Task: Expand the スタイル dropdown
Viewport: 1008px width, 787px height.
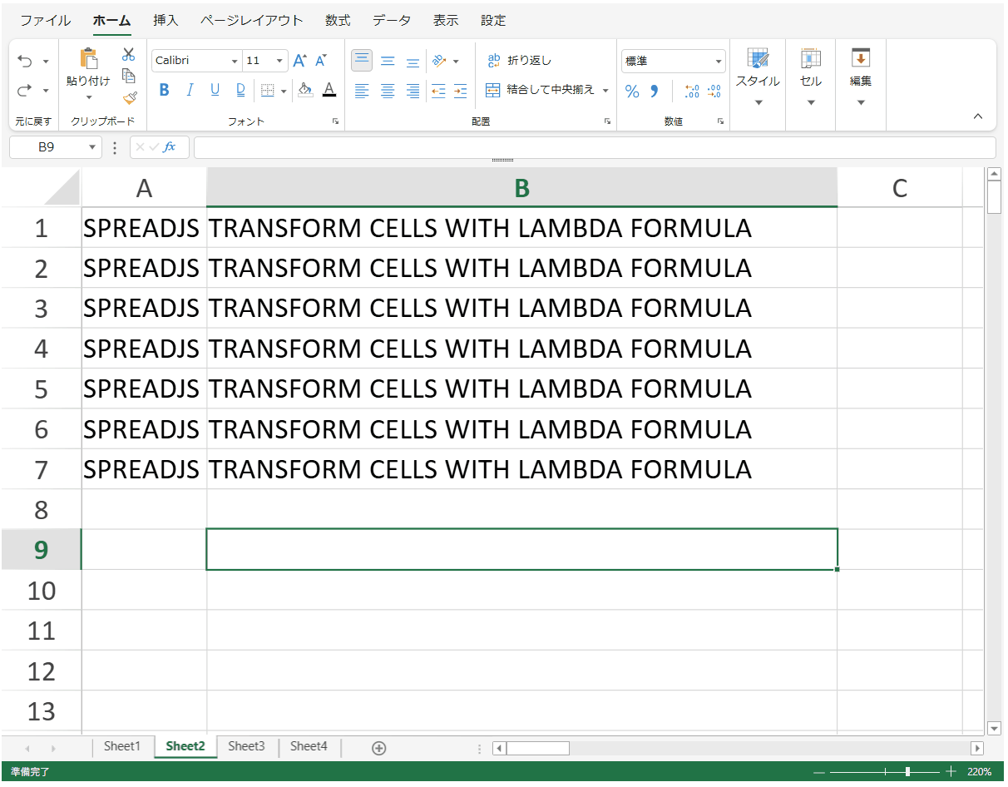Action: (x=758, y=102)
